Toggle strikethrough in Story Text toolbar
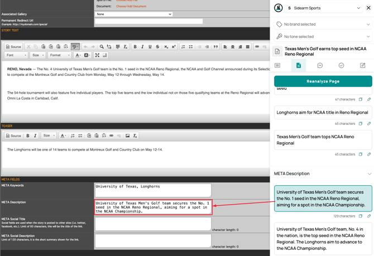This screenshot has height=256, width=374. pyautogui.click(x=157, y=47)
